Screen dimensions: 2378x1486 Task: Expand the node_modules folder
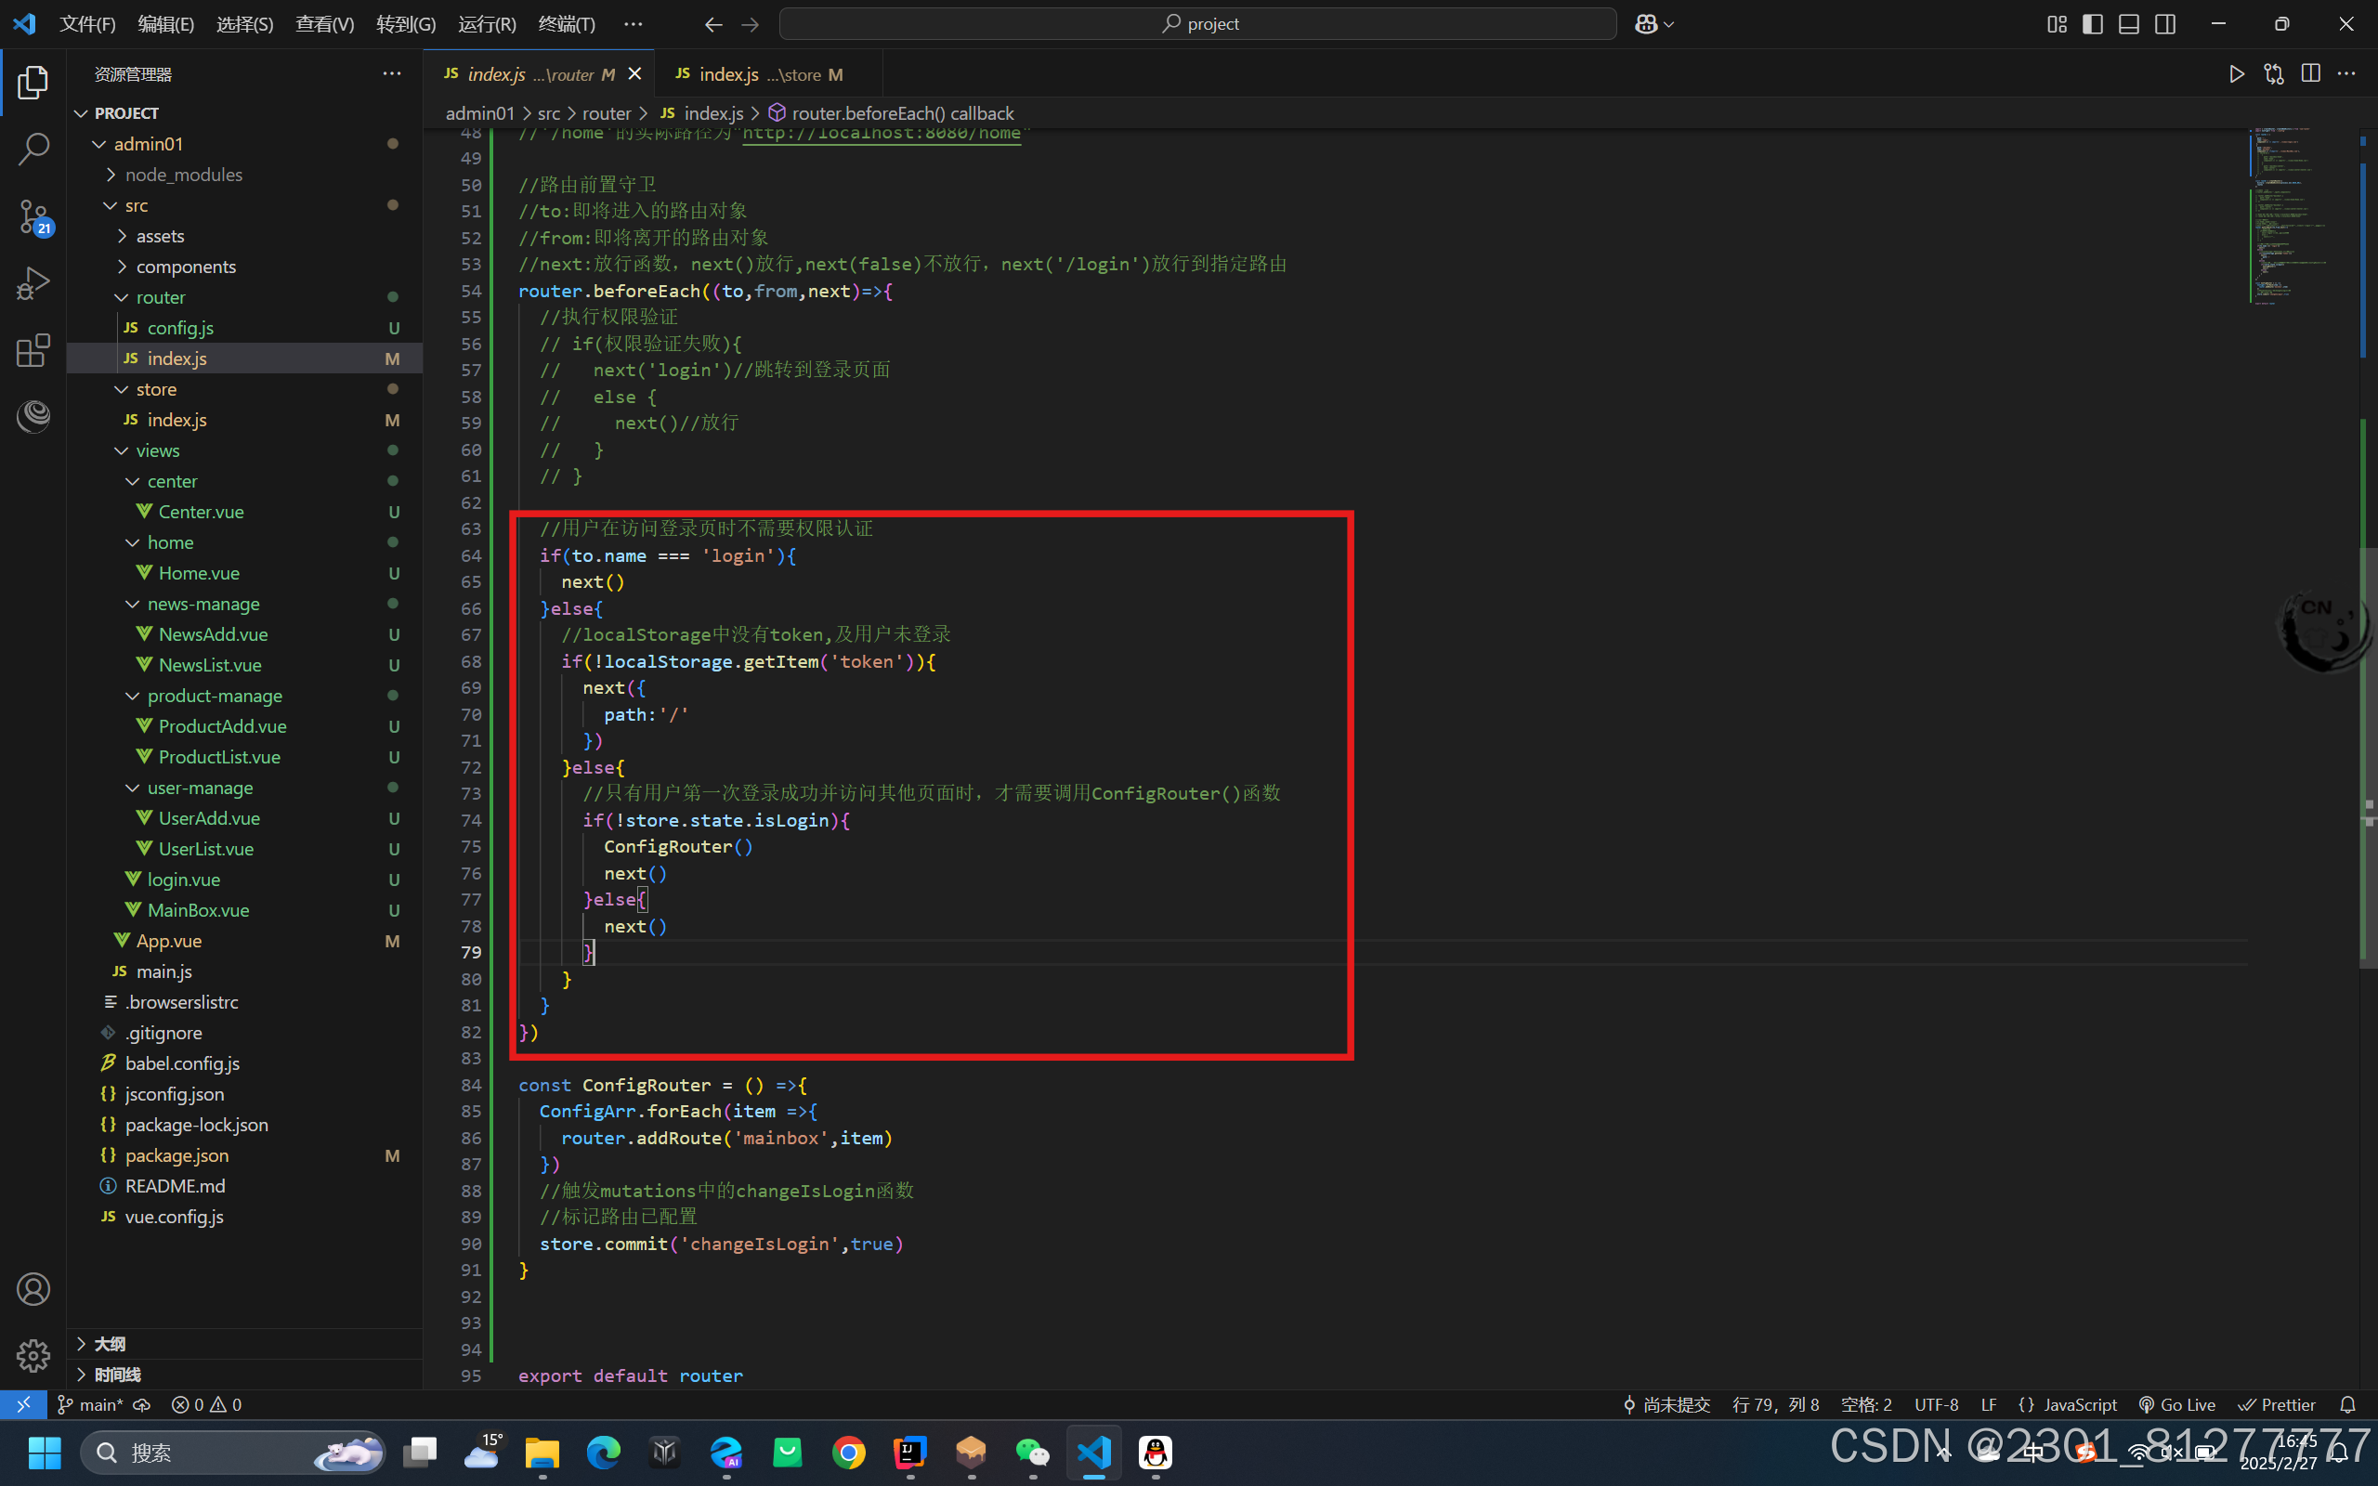pos(183,174)
